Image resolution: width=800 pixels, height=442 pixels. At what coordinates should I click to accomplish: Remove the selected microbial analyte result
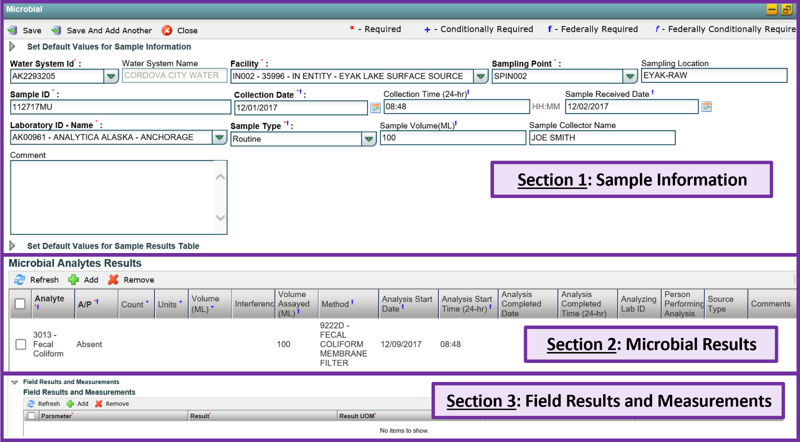pyautogui.click(x=113, y=280)
